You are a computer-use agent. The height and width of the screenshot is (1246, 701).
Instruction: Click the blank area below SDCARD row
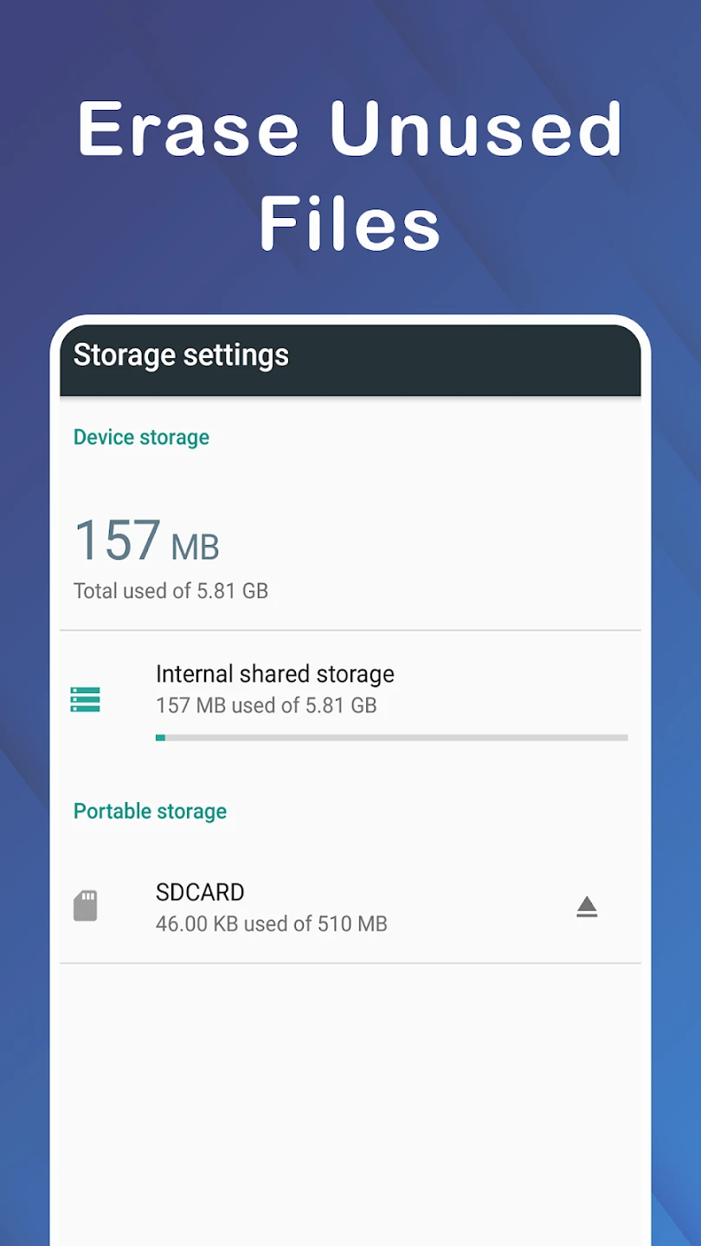[350, 1099]
